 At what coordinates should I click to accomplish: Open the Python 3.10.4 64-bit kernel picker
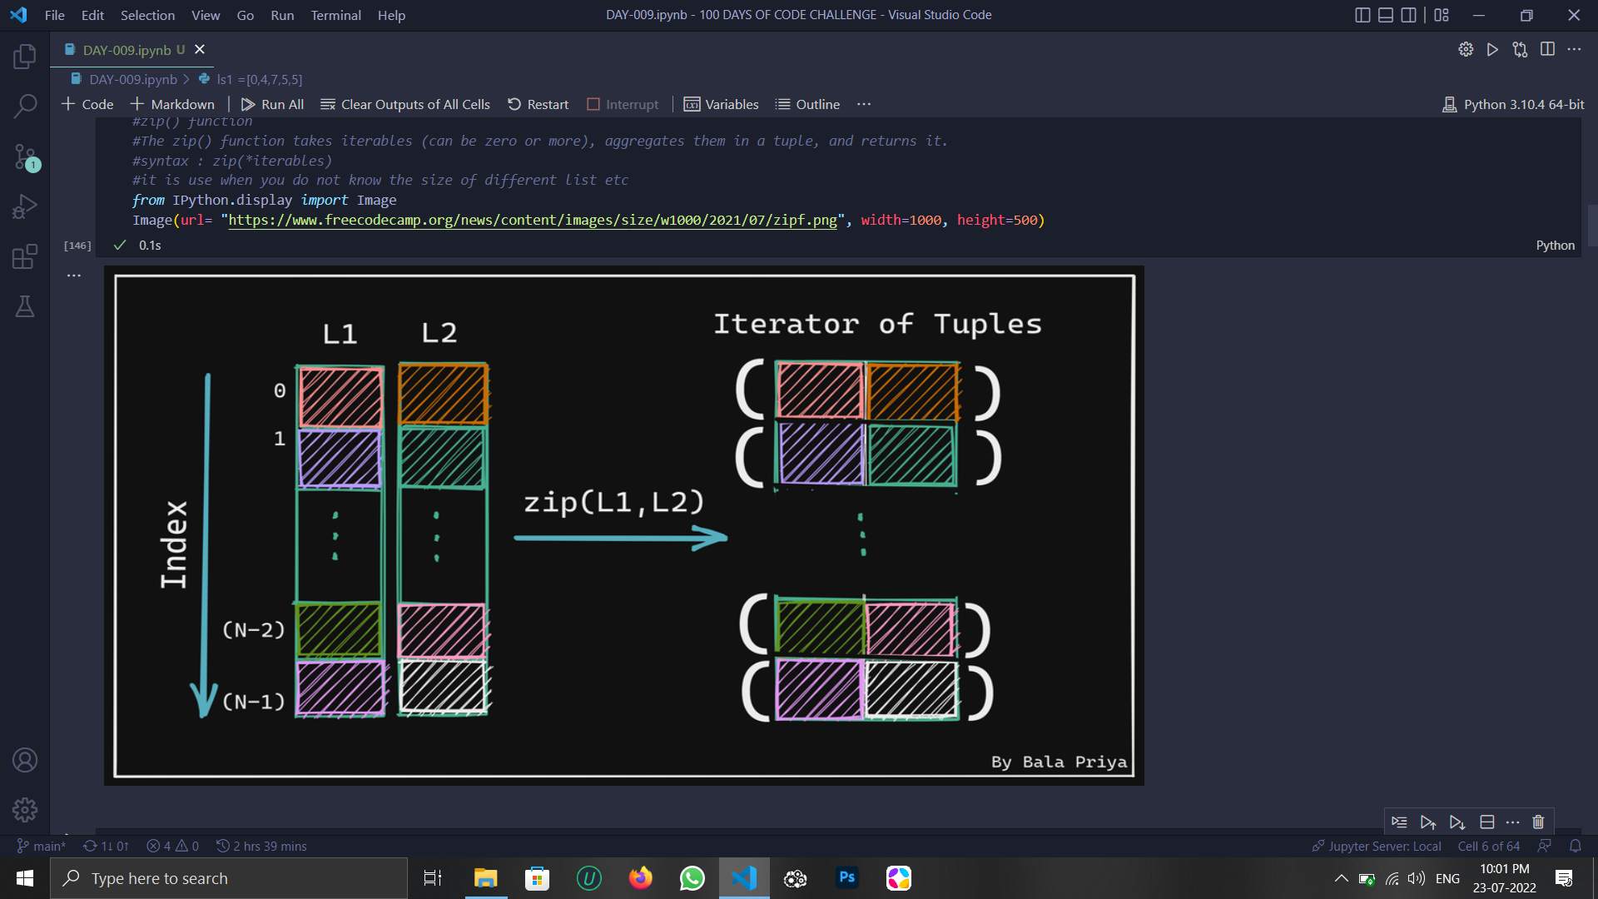[x=1513, y=104]
